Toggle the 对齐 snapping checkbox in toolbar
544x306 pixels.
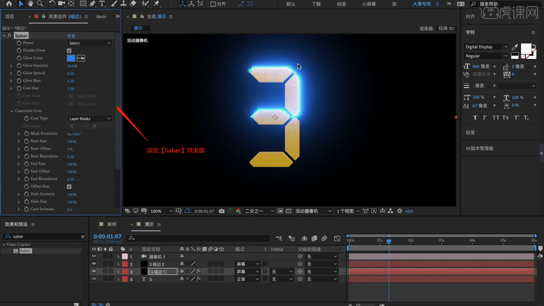(213, 4)
